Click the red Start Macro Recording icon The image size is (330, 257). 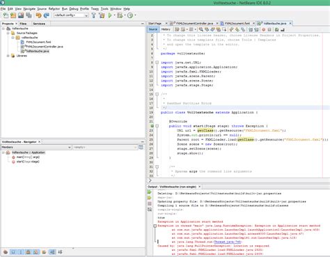tap(264, 29)
